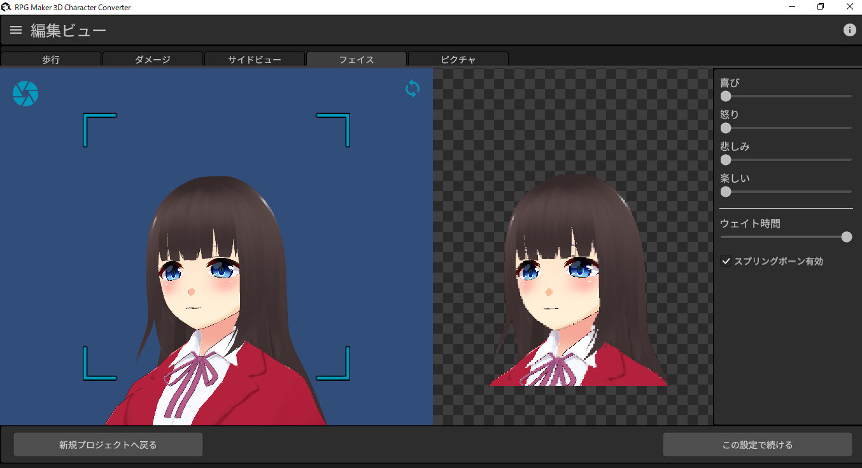Switch to the ピクチャ tab
The height and width of the screenshot is (468, 862).
(458, 59)
